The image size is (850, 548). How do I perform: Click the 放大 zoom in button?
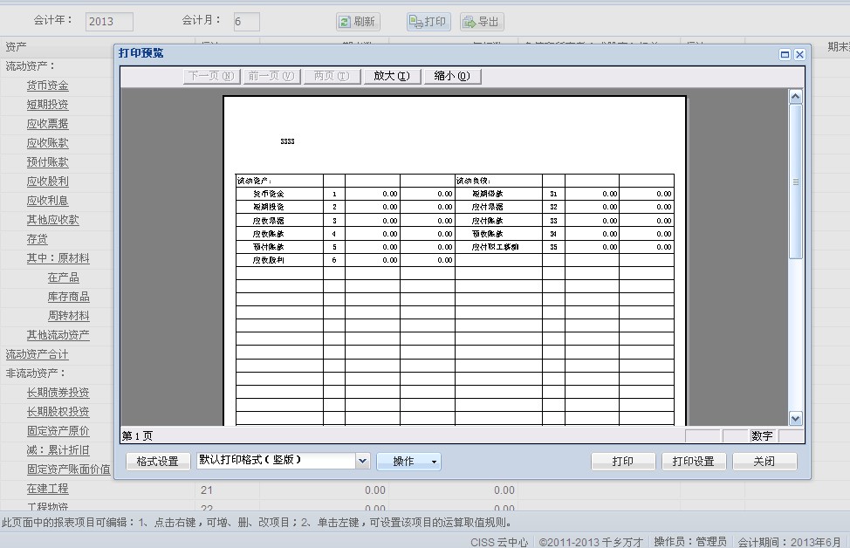(x=391, y=76)
